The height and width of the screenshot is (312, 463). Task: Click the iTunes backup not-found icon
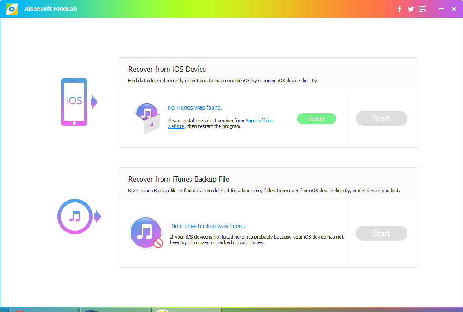tap(146, 233)
